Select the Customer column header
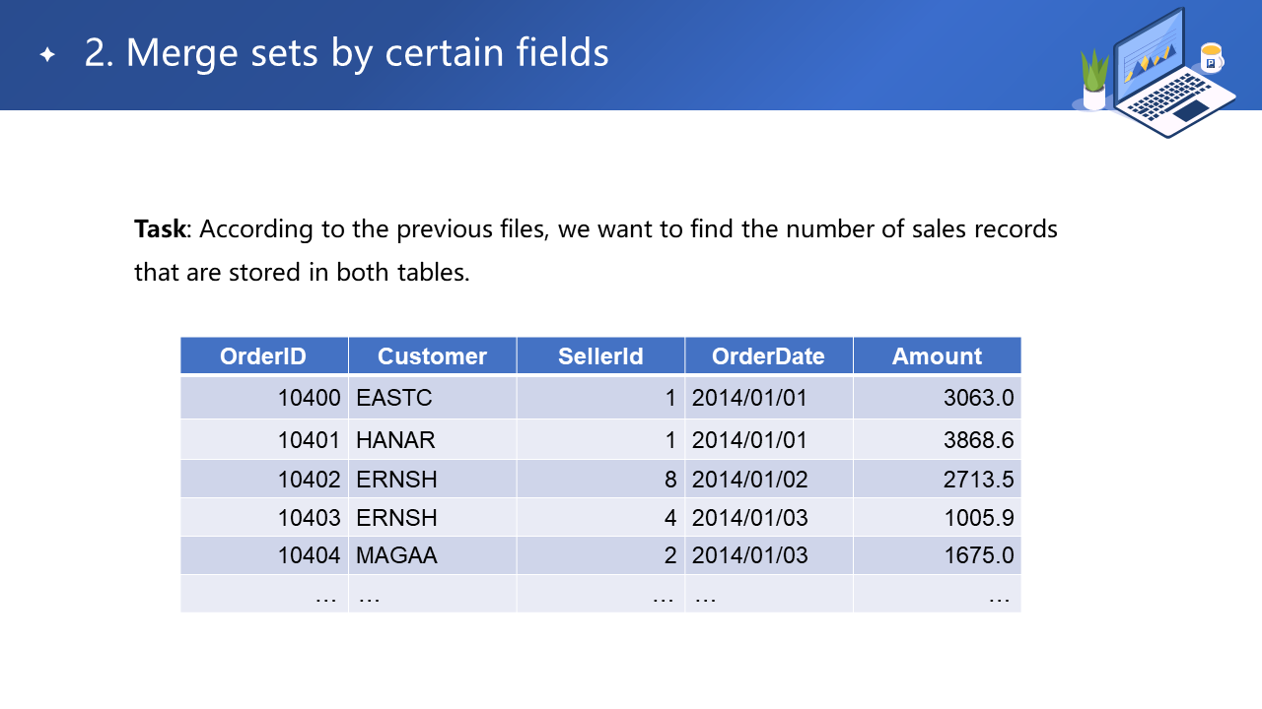This screenshot has width=1262, height=709. coord(432,356)
